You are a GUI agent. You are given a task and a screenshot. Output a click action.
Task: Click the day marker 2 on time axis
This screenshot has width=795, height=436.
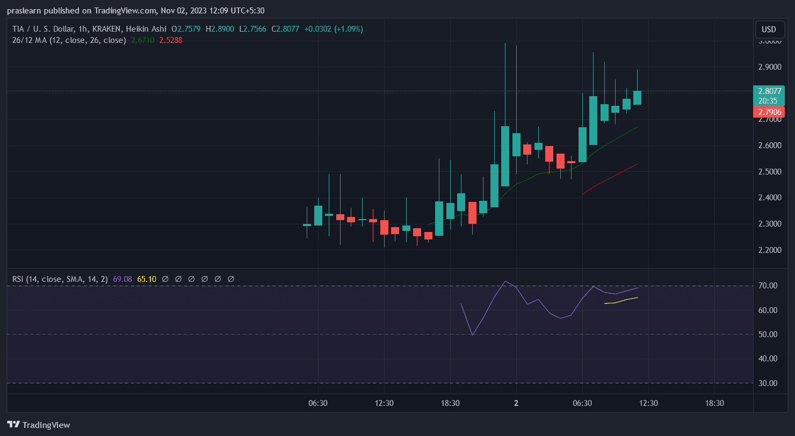[516, 403]
